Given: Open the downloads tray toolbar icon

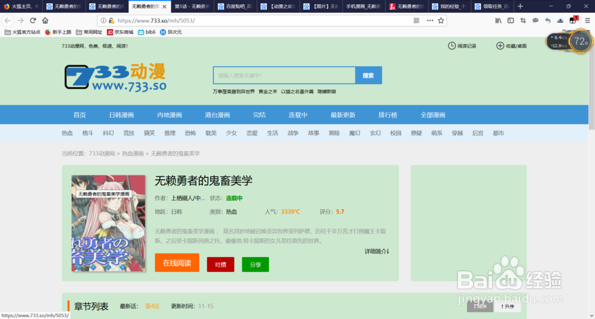Looking at the screenshot, I should [560, 20].
